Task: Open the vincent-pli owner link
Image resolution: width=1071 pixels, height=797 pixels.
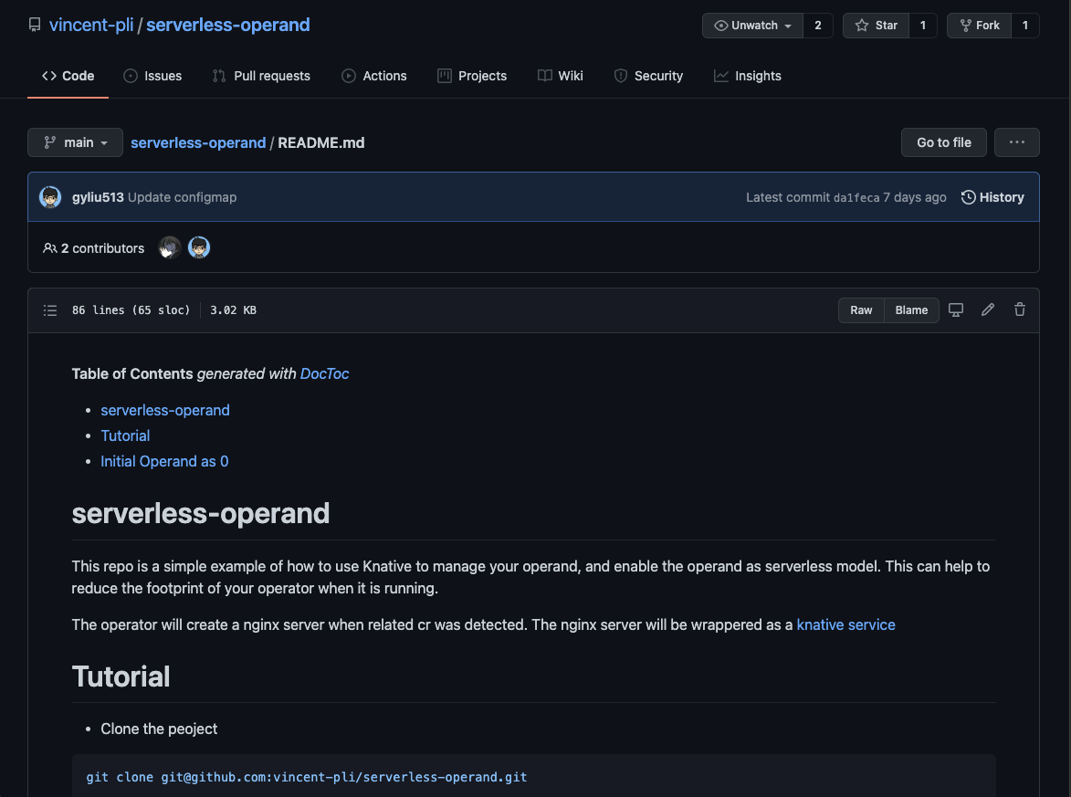Action: 90,26
